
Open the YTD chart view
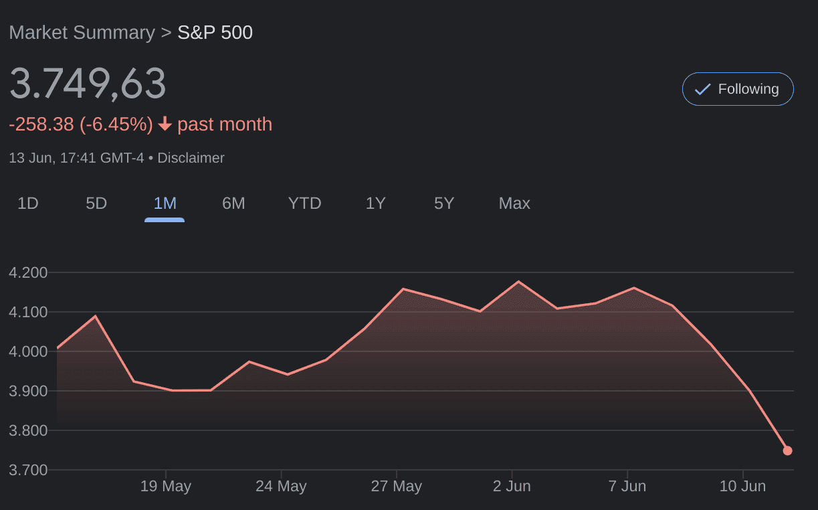(x=305, y=203)
